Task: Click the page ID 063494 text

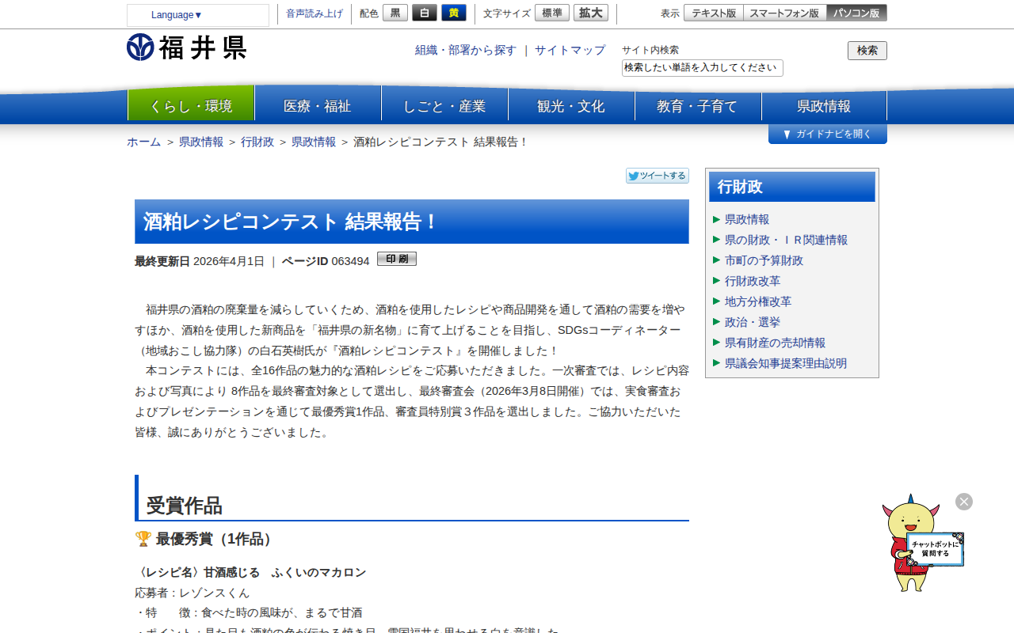Action: click(350, 261)
